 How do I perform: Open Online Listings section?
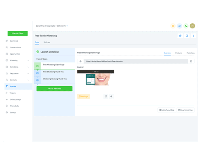(15, 100)
